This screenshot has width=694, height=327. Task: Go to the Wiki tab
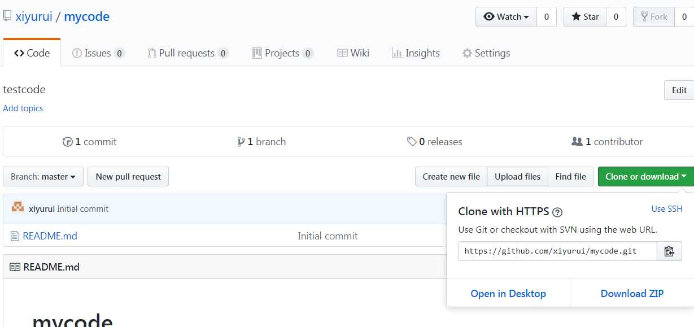353,53
